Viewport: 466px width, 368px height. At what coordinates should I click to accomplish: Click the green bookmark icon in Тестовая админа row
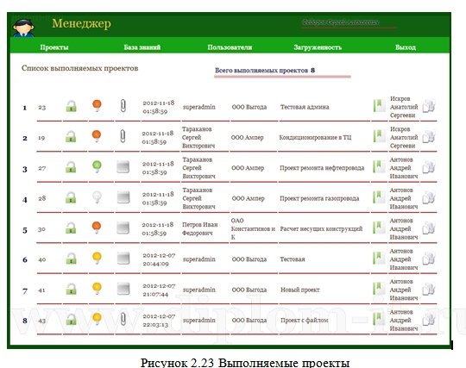click(379, 106)
